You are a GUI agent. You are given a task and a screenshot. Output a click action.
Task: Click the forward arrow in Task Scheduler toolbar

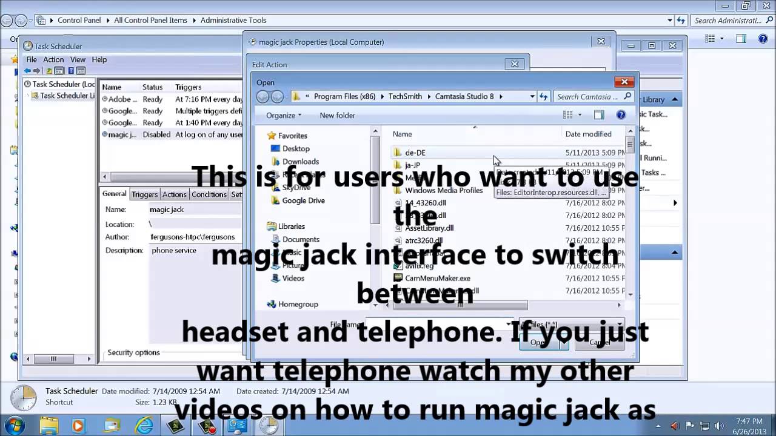37,71
